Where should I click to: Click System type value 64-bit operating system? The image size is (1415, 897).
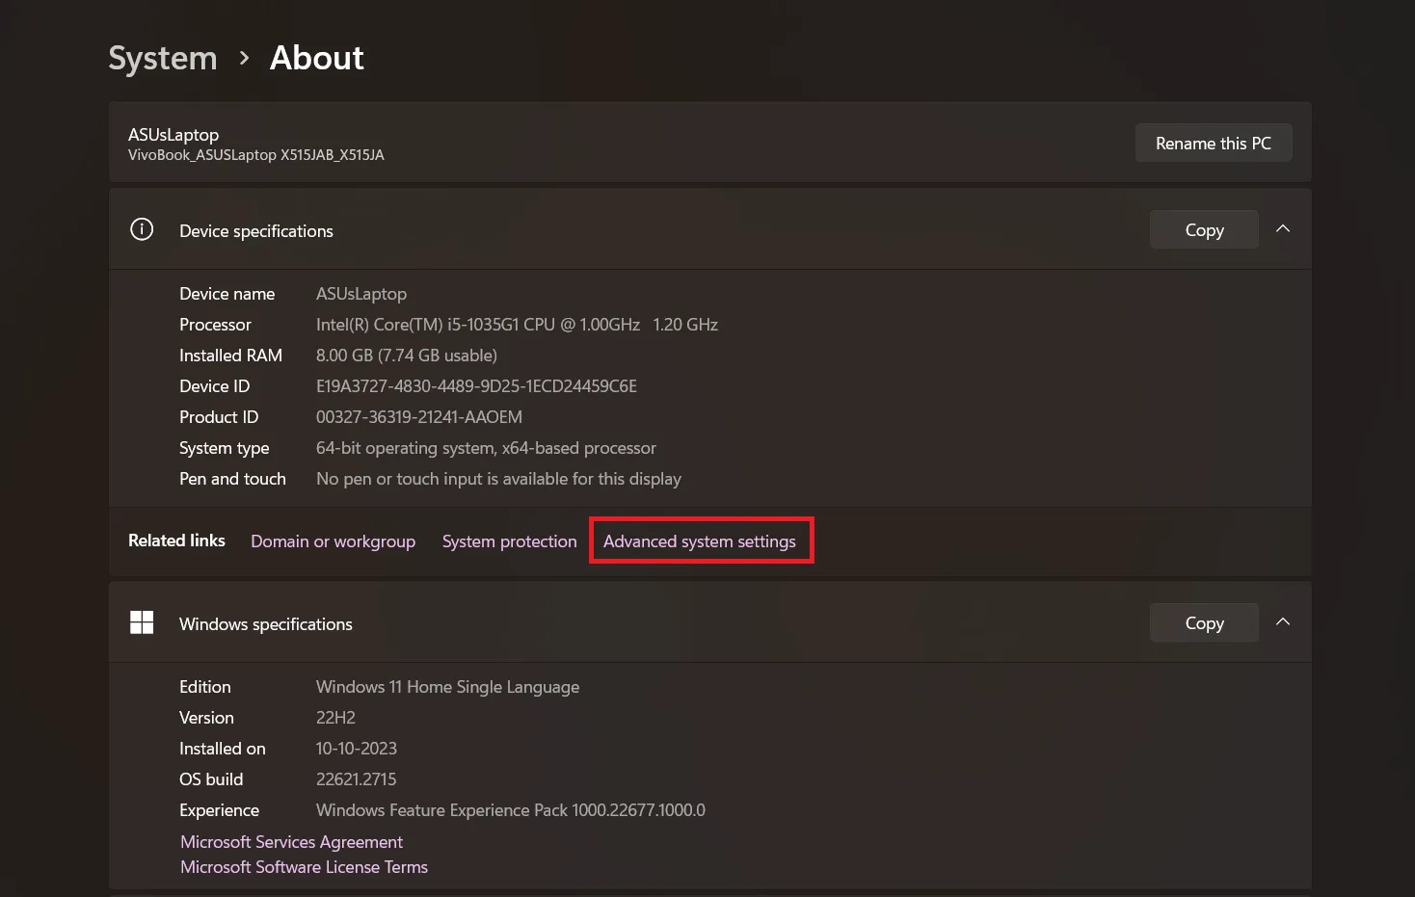tap(486, 448)
